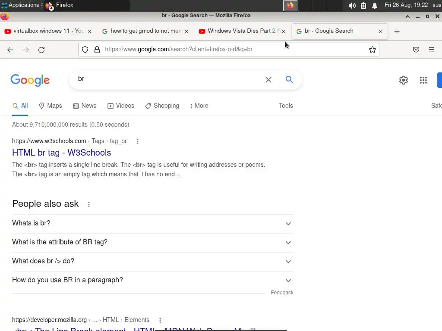The width and height of the screenshot is (442, 331).
Task: Expand 'What is the attribute of BR tag?'
Action: tap(153, 242)
